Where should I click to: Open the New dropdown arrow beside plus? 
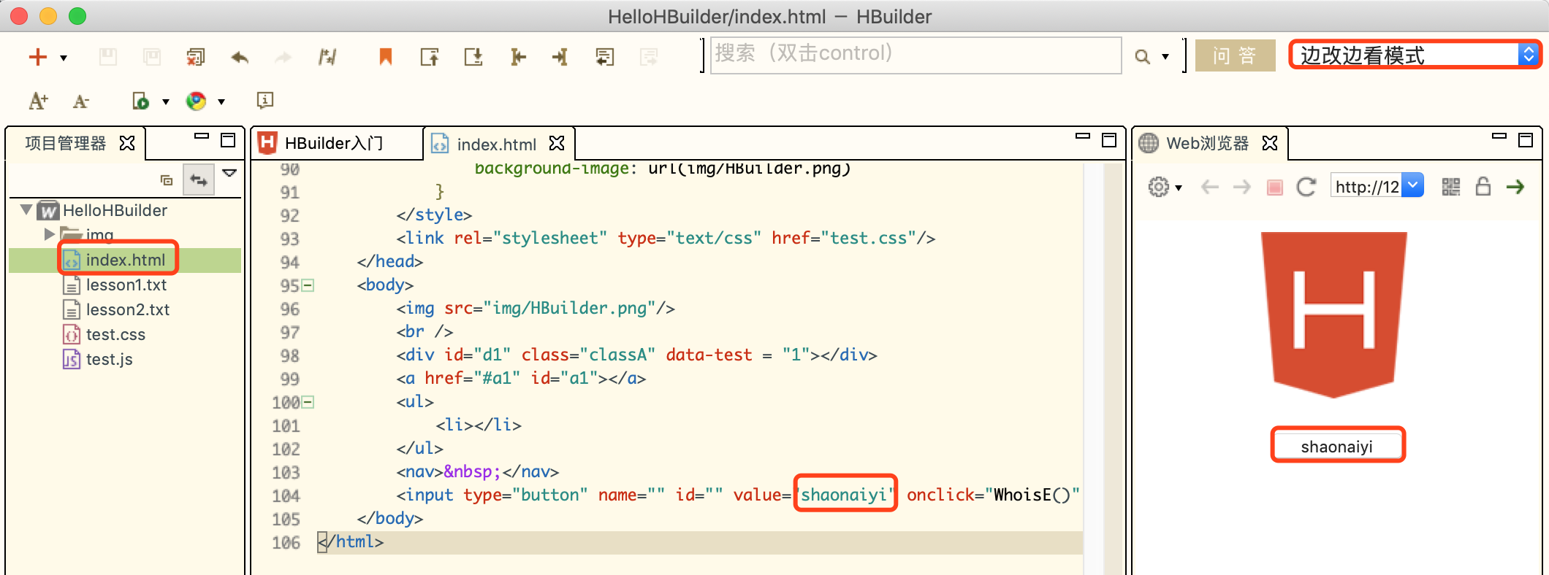[x=64, y=58]
